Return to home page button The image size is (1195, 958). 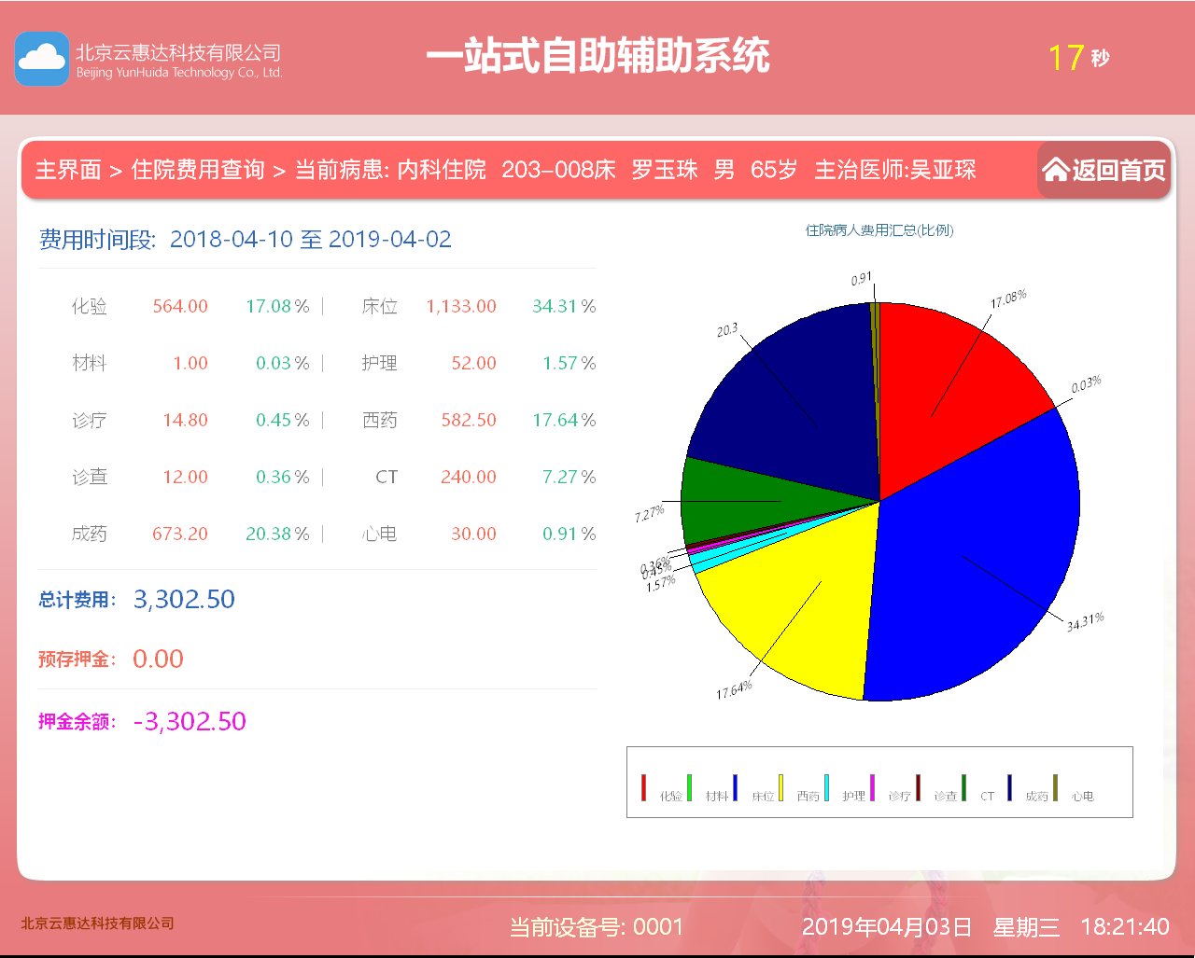click(1104, 170)
